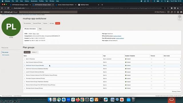Image resolution: width=183 pixels, height=103 pixels.
Task: Expand the Stop Compute Instances (Primary) group
Action: click(25, 62)
